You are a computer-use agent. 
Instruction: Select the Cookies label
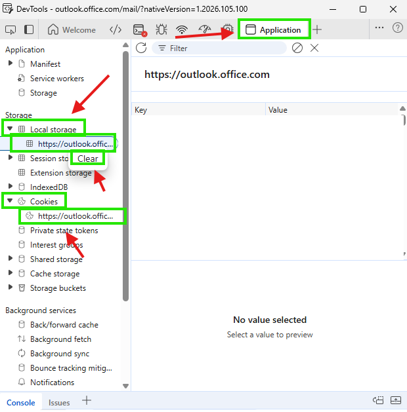(44, 202)
